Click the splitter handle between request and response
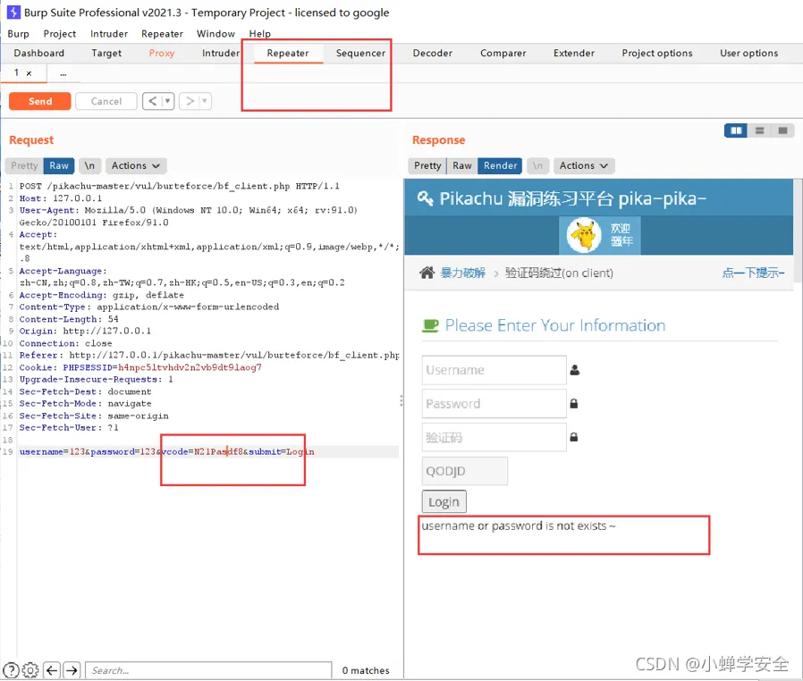Viewport: 803px width, 681px height. [401, 400]
